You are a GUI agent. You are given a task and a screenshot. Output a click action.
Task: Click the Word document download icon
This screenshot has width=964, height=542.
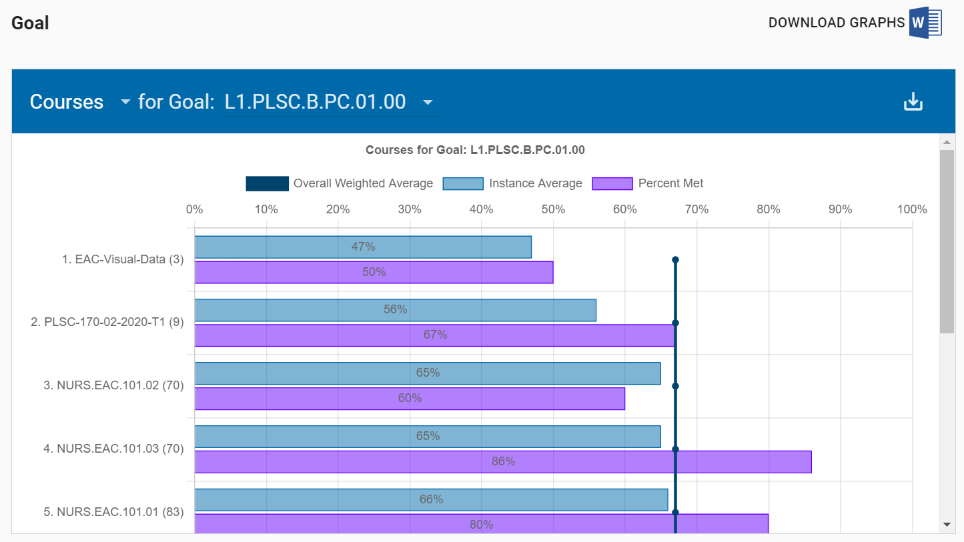(x=925, y=23)
